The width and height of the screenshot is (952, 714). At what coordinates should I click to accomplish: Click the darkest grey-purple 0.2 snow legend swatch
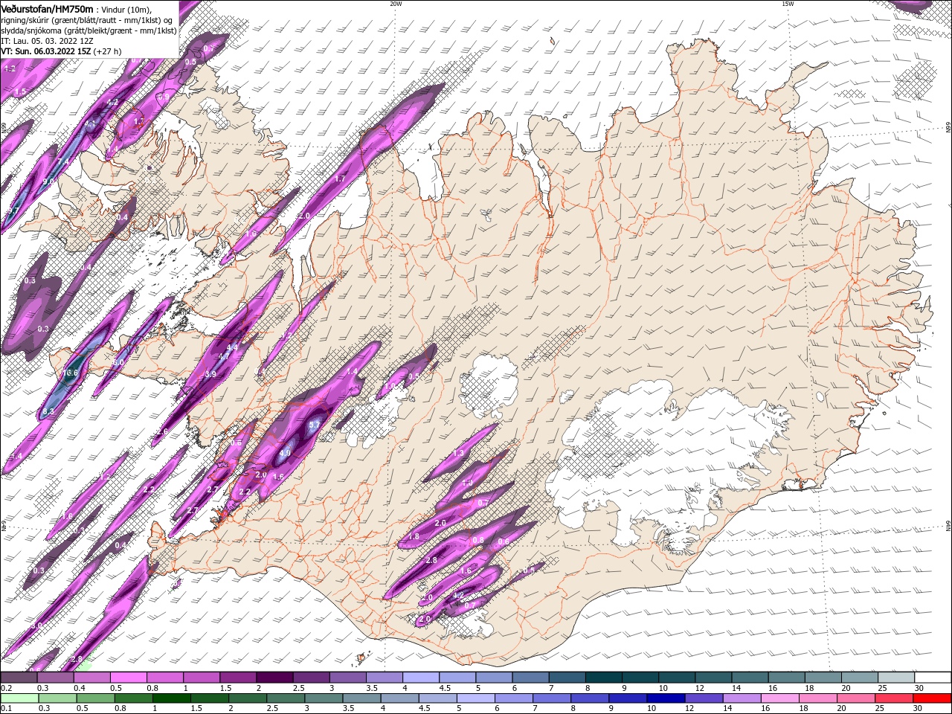[x=19, y=678]
